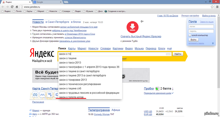Select suggestion закон о тишине спб
The height and width of the screenshot is (117, 220).
[90, 88]
